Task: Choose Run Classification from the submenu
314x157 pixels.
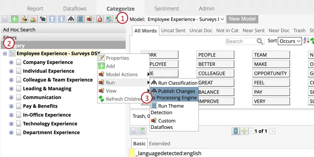Action: (x=174, y=83)
